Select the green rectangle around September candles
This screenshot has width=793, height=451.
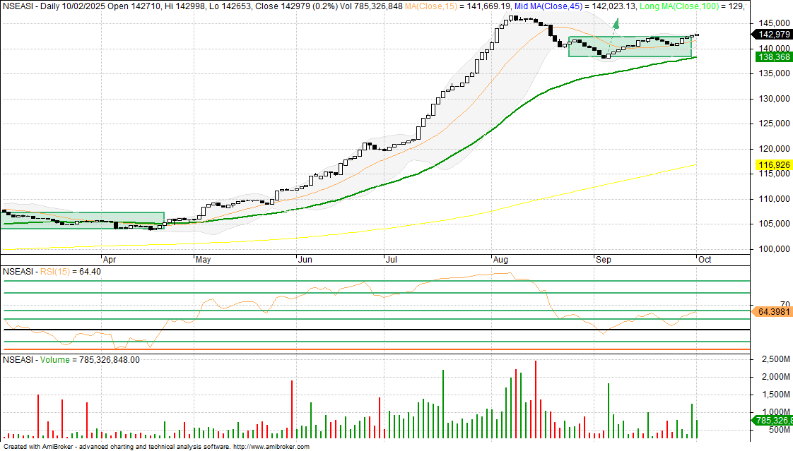[629, 47]
